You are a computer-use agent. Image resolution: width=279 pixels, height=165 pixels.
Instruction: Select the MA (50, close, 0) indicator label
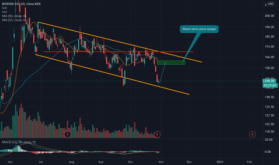(14, 16)
